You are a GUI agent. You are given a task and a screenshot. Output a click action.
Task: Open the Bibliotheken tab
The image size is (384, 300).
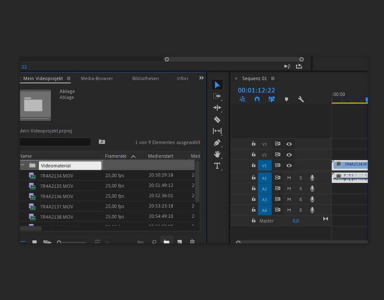click(145, 78)
